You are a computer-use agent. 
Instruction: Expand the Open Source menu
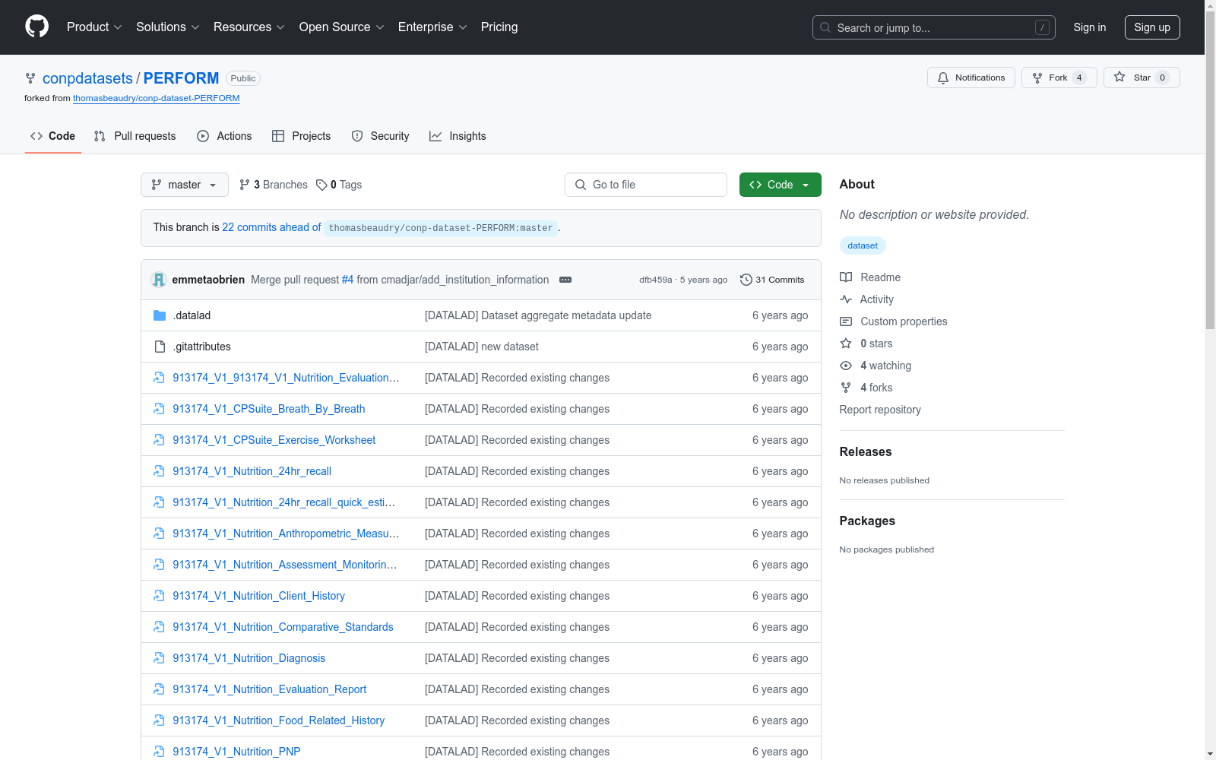pos(342,27)
